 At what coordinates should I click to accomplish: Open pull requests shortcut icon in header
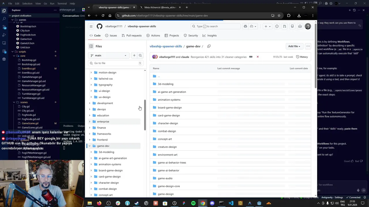(285, 26)
